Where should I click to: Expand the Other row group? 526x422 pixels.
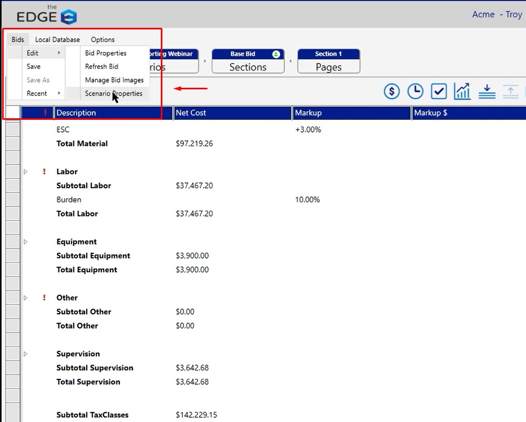(25, 298)
